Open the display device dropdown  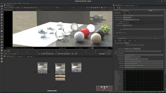pyautogui.click(x=127, y=18)
